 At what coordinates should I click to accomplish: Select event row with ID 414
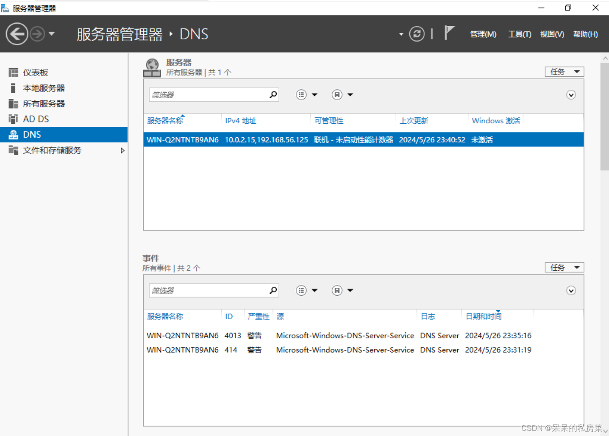click(364, 350)
